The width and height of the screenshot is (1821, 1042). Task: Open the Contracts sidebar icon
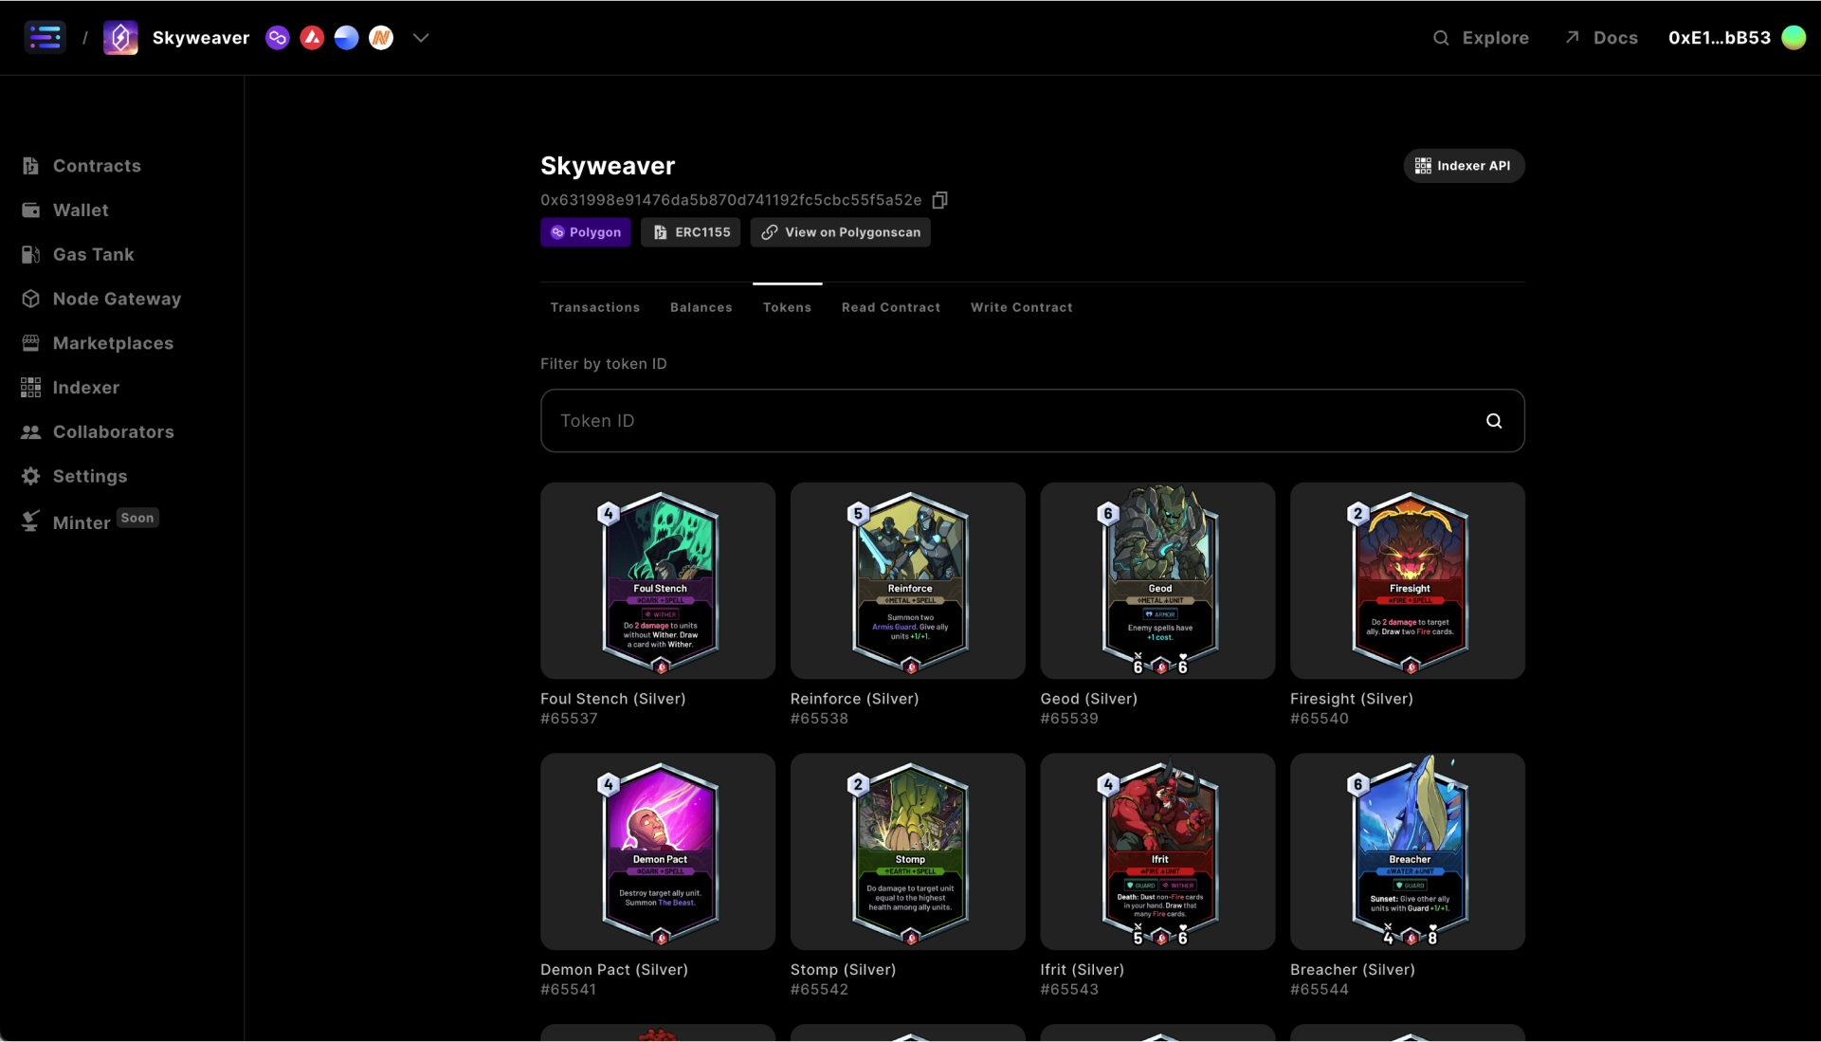click(x=30, y=166)
